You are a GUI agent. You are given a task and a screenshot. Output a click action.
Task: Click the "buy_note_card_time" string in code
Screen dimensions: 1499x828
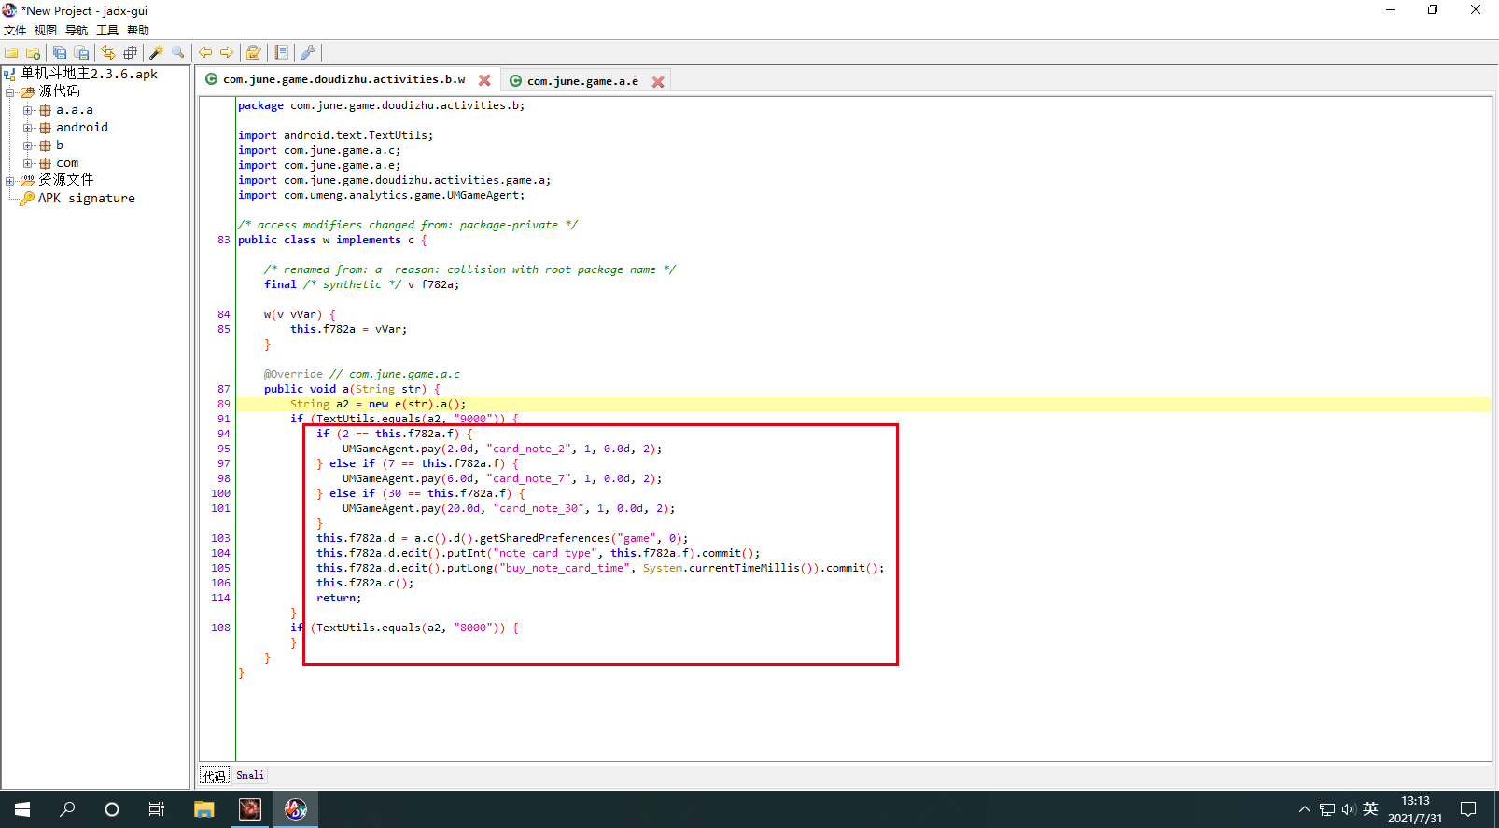(564, 568)
